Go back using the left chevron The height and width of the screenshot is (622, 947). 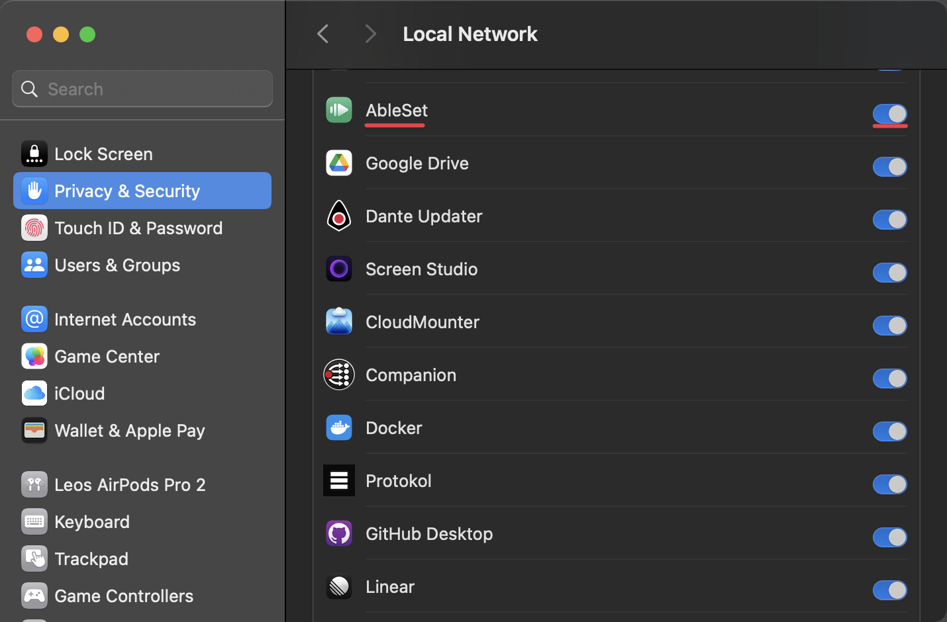[x=323, y=34]
